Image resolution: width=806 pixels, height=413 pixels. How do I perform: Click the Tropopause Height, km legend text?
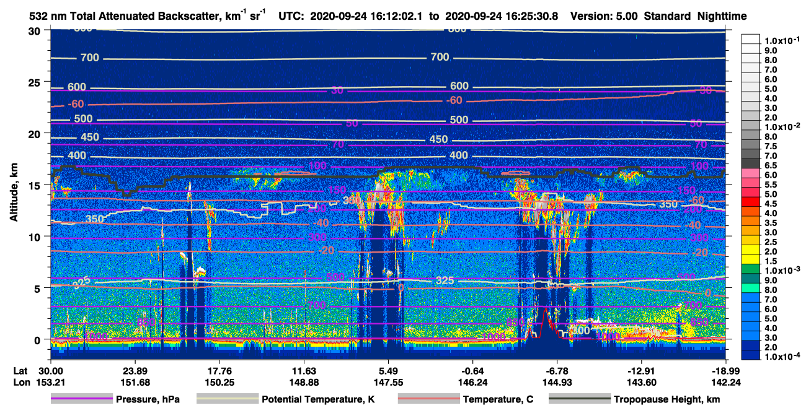pyautogui.click(x=668, y=399)
